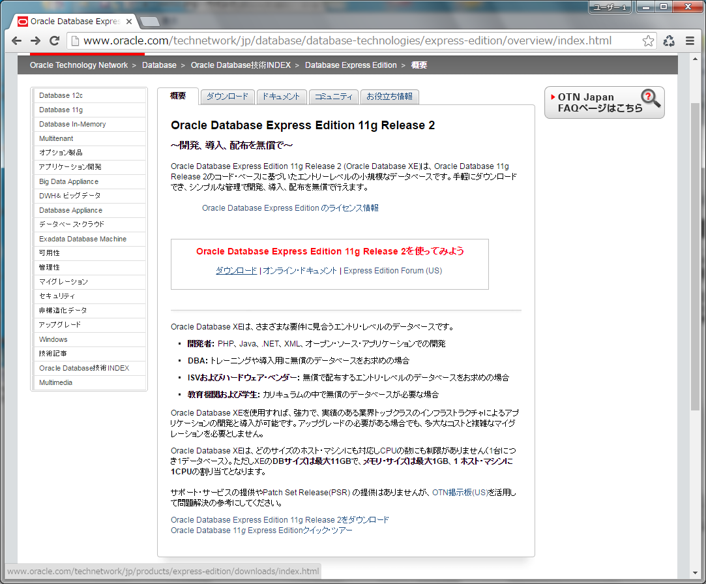Open DWH& ビッグデータ sidebar item

pyautogui.click(x=90, y=196)
